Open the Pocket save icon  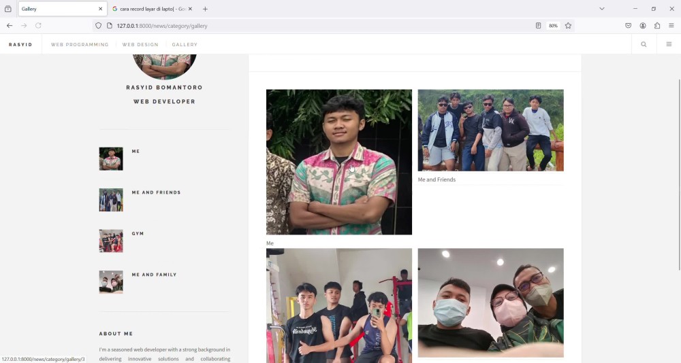(x=628, y=26)
